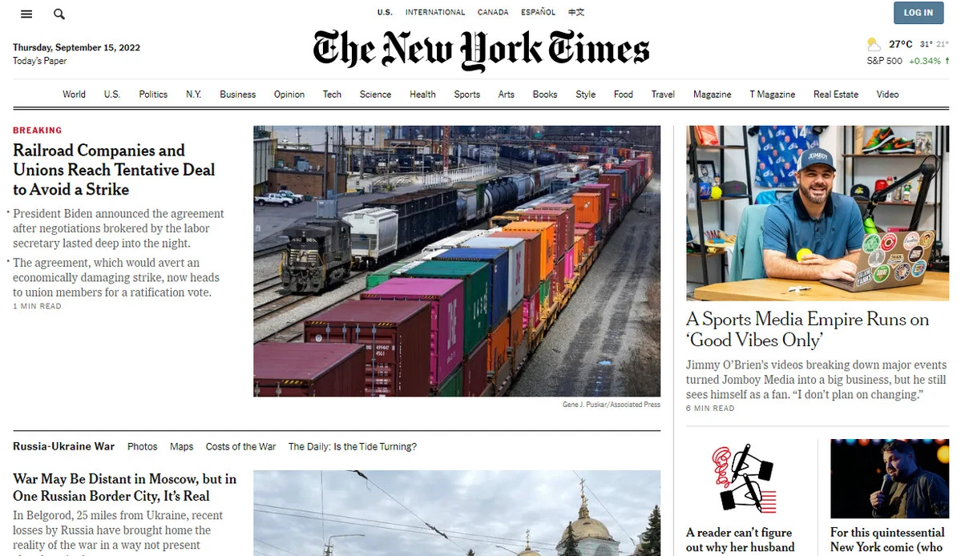Open the advice column handshake illustration
961x556 pixels.
pyautogui.click(x=745, y=478)
